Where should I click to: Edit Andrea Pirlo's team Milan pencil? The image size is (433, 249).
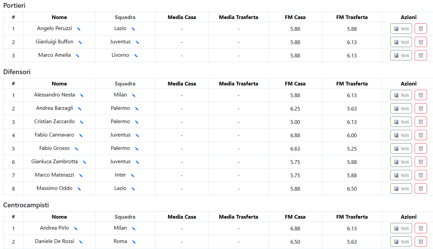[x=133, y=229]
